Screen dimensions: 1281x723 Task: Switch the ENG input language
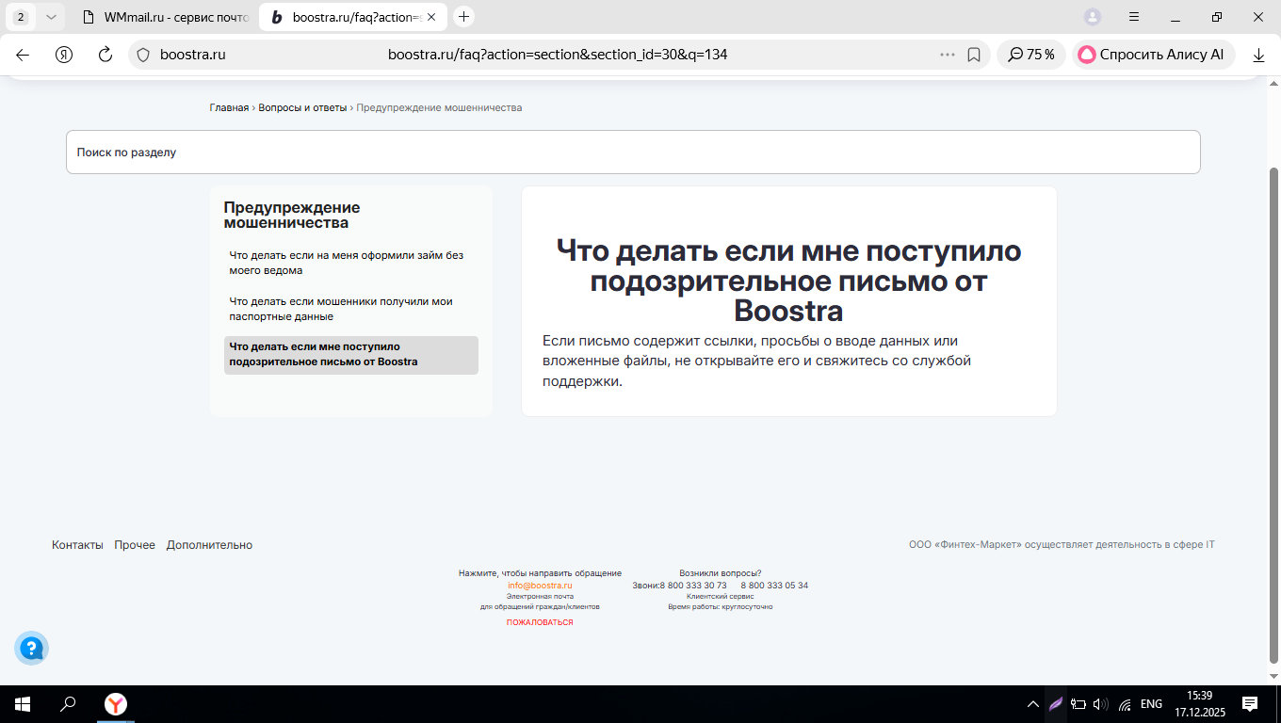tap(1151, 704)
